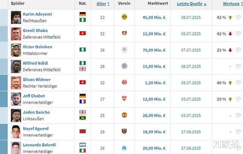The image size is (243, 154).
Task: Click Manchester United crest in Sancho row
Action: click(124, 115)
